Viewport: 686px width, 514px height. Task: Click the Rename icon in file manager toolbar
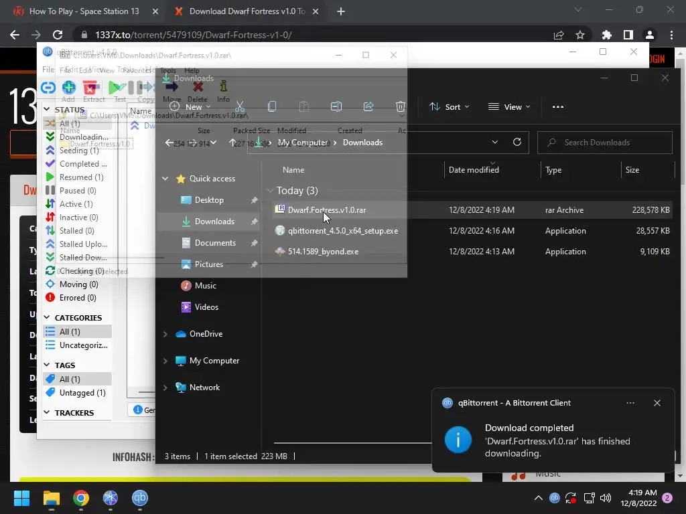point(336,106)
